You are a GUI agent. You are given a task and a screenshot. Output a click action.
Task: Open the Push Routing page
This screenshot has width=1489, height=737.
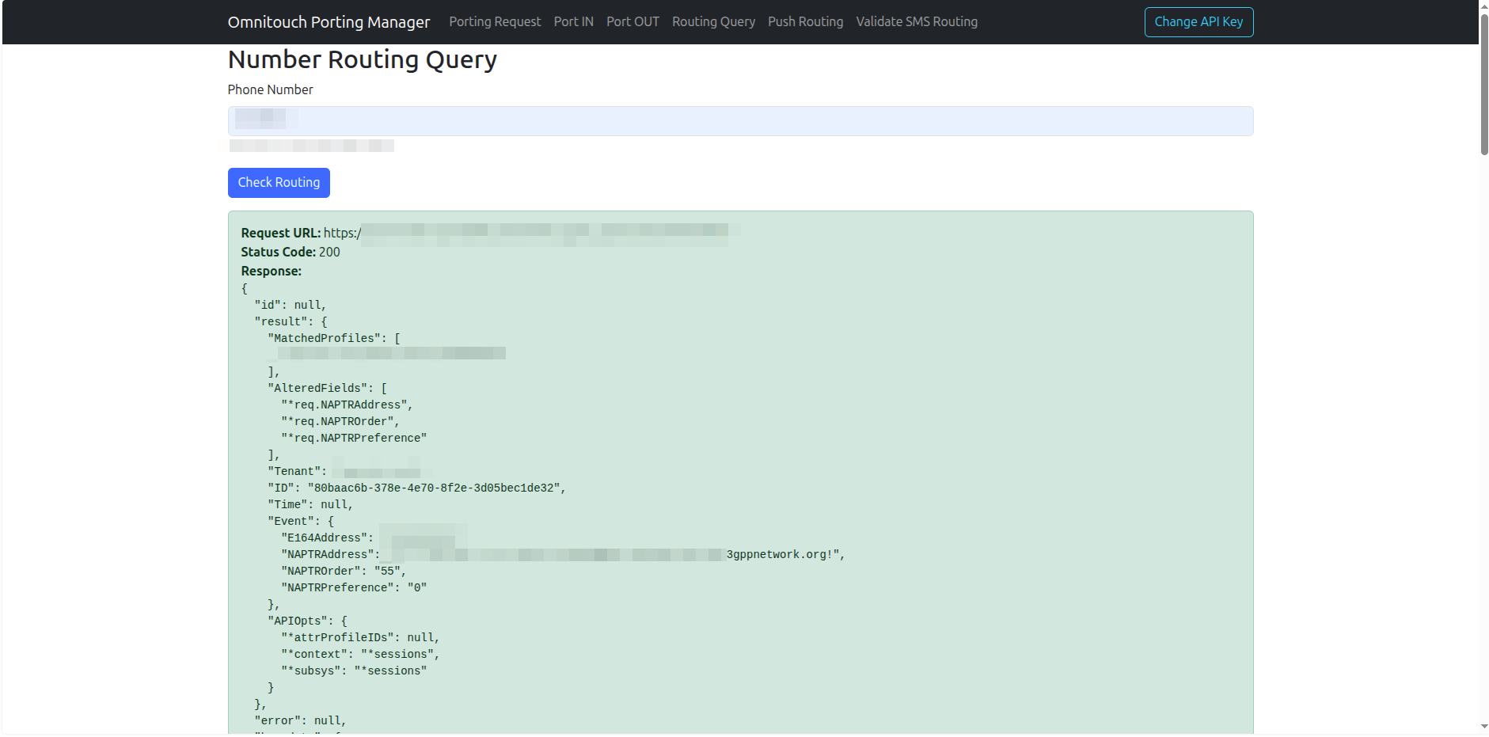805,22
